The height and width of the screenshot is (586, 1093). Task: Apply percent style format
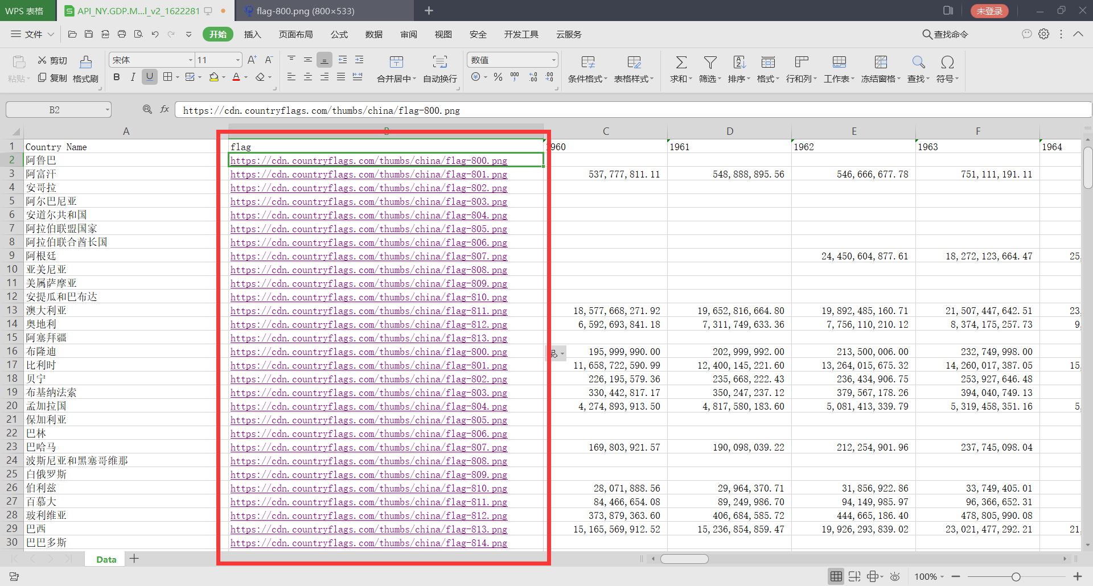(498, 77)
